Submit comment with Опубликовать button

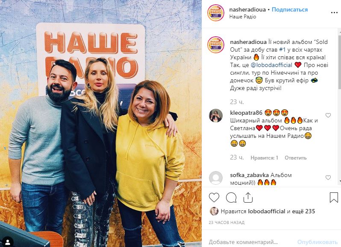317,242
